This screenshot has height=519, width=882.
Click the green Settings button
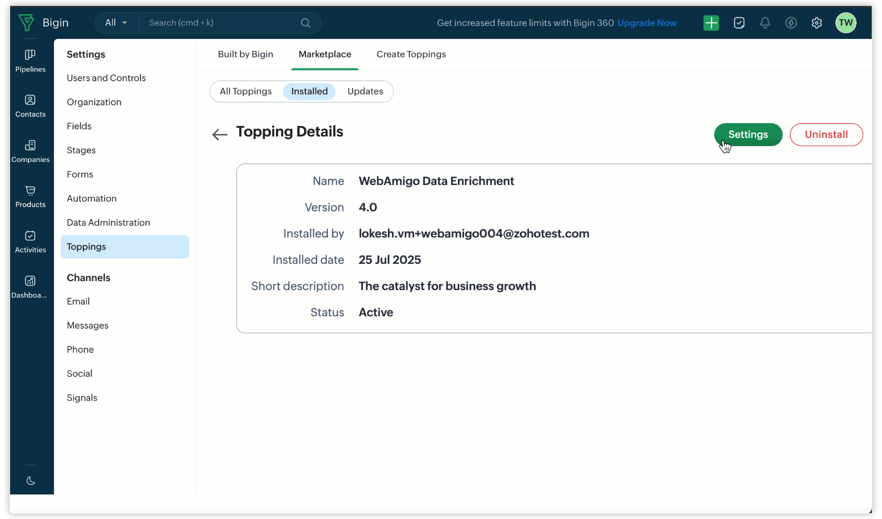tap(748, 135)
